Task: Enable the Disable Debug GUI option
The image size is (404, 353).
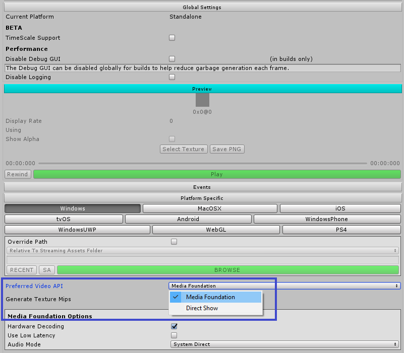Action: point(171,59)
